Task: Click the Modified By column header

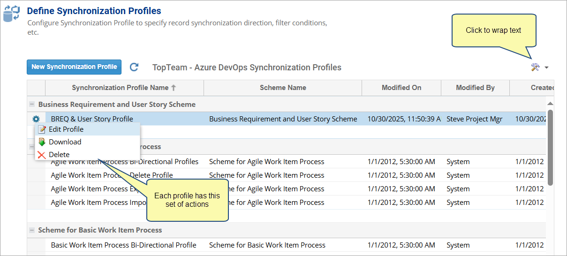Action: [475, 88]
